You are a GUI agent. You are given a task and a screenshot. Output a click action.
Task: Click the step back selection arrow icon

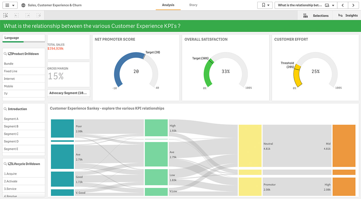[x=16, y=15]
